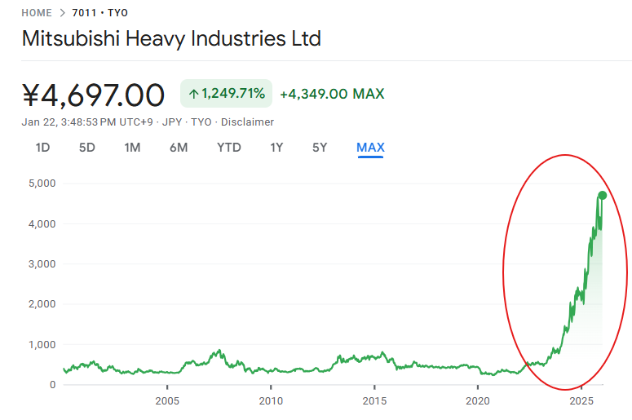Click the 2025 label on the time axis
The height and width of the screenshot is (420, 632).
[x=581, y=400]
